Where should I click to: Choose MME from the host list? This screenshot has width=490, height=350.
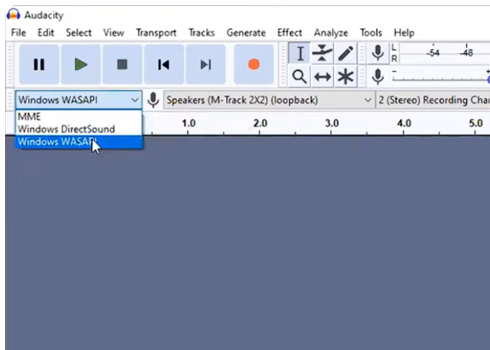79,117
